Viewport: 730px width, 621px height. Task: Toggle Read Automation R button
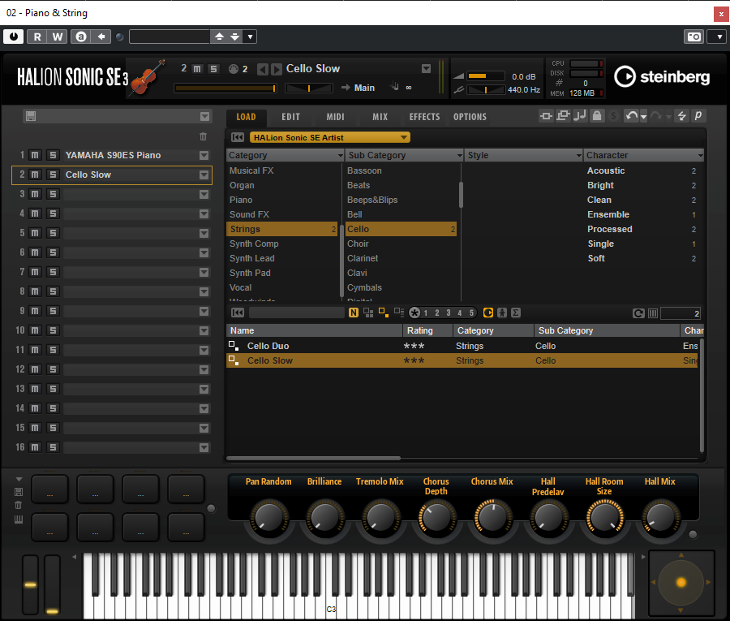(x=37, y=37)
